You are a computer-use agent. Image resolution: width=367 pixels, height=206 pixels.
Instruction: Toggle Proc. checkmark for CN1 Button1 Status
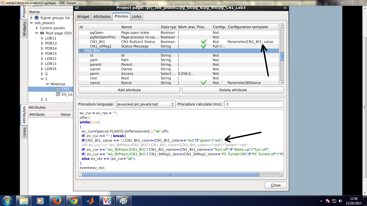pyautogui.click(x=204, y=42)
